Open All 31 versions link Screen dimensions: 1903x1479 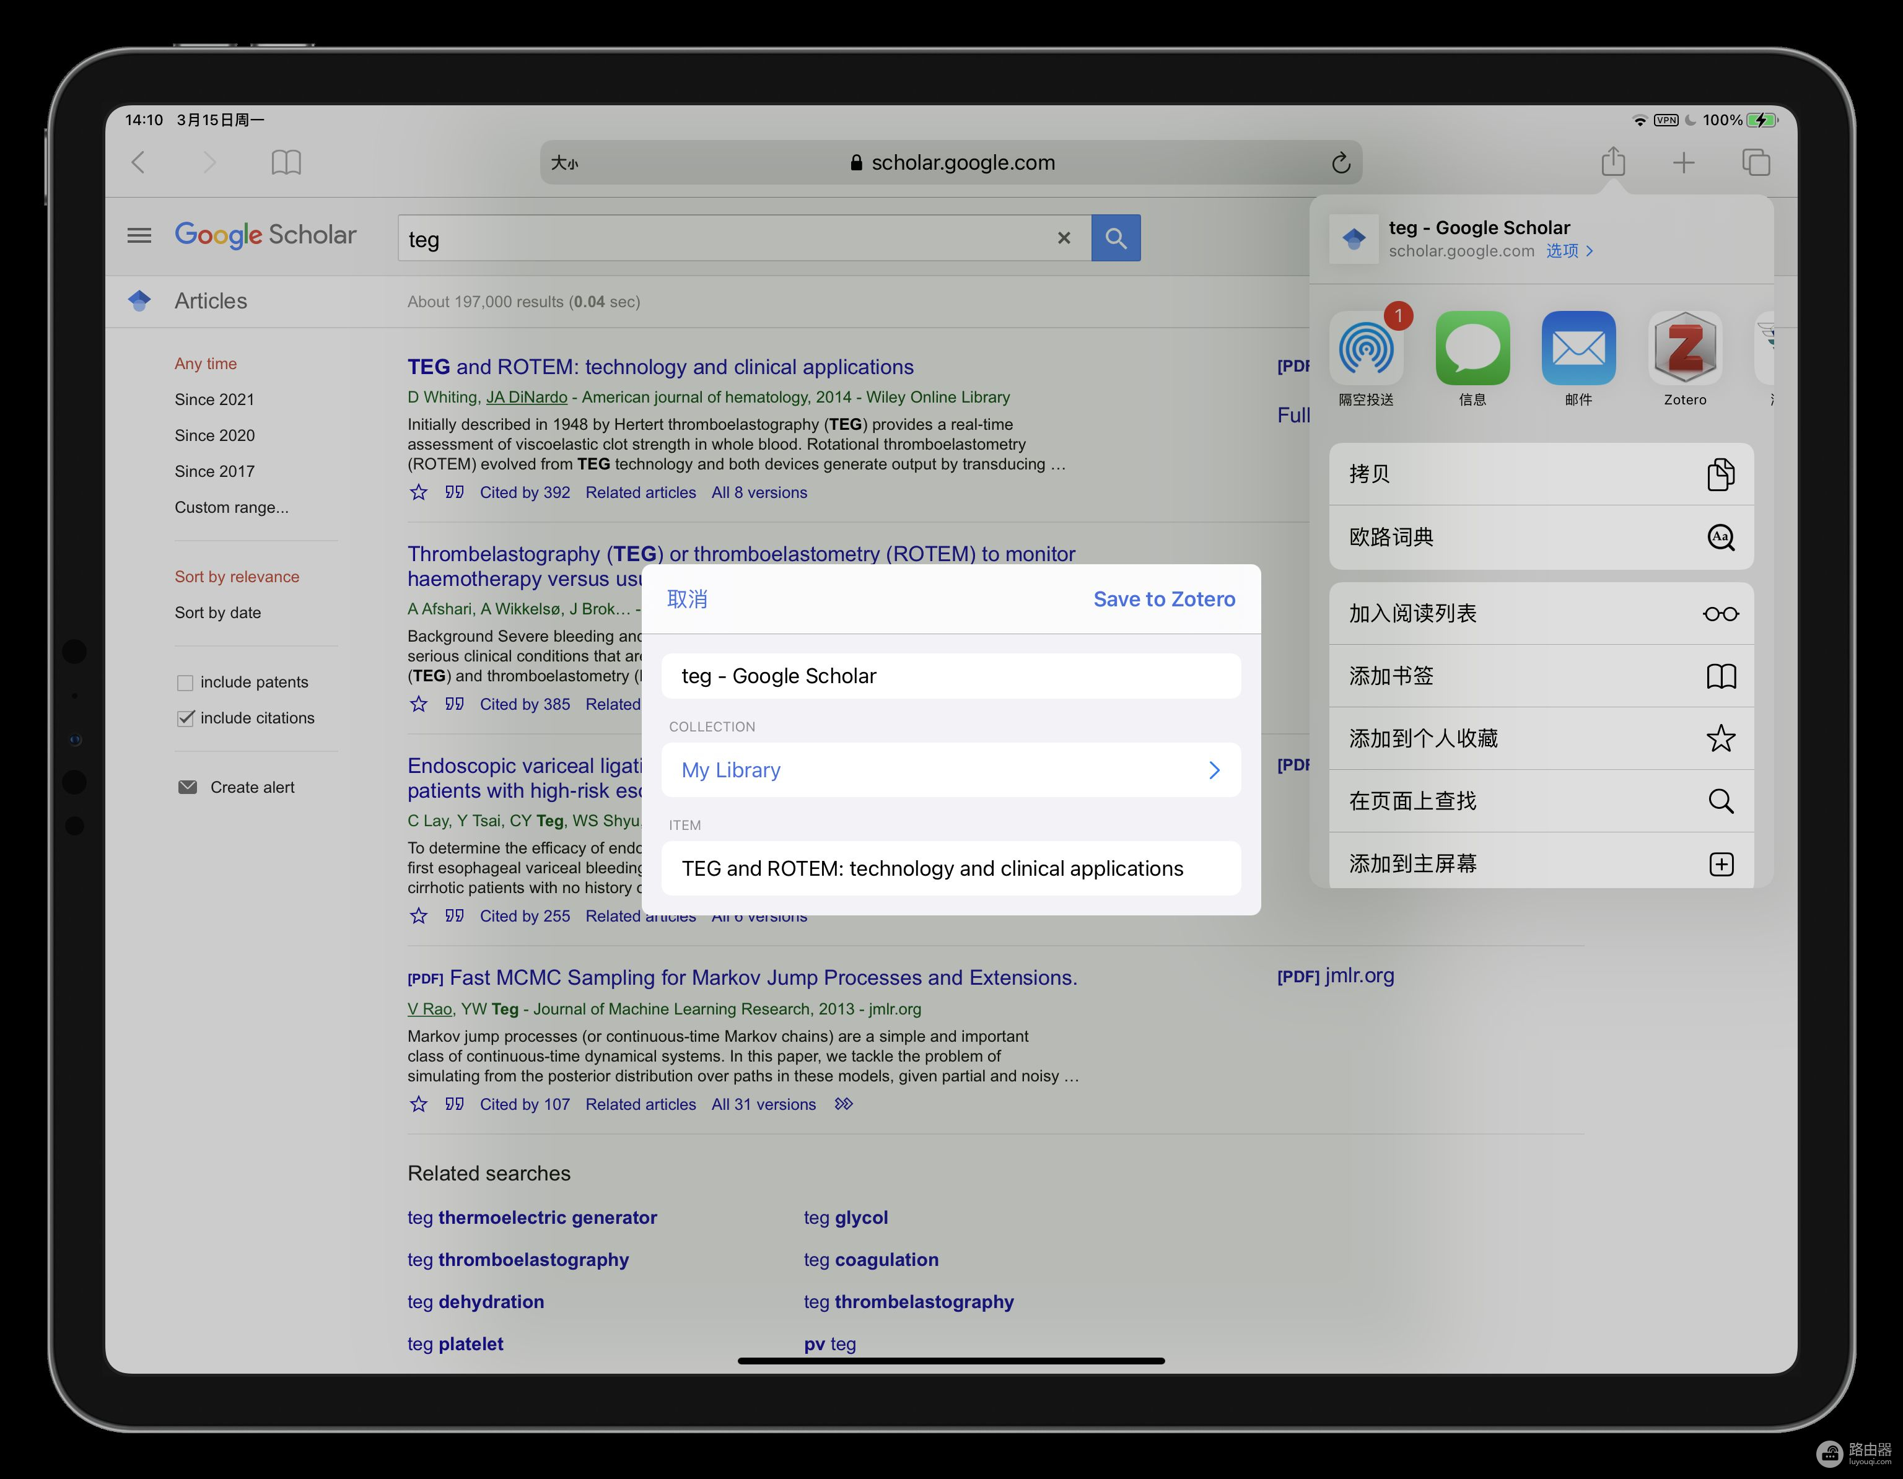763,1104
